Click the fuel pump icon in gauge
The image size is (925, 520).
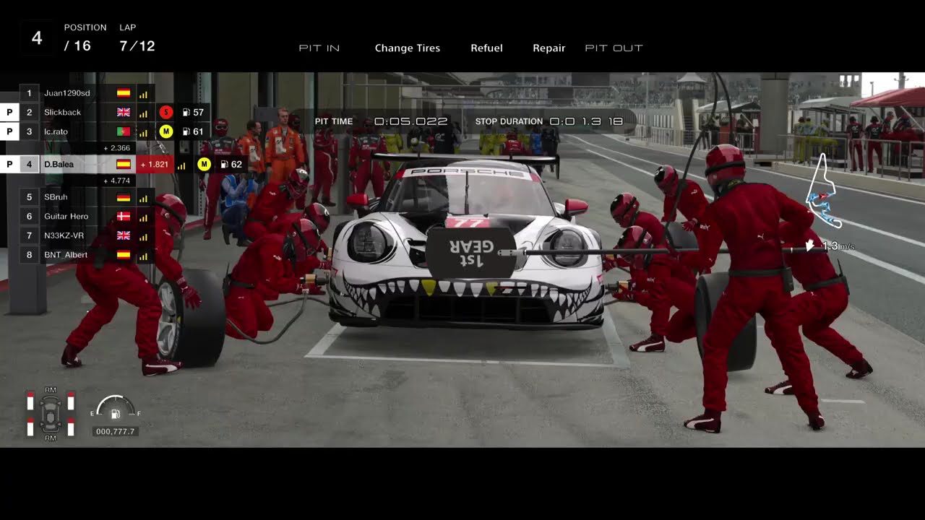click(x=116, y=414)
